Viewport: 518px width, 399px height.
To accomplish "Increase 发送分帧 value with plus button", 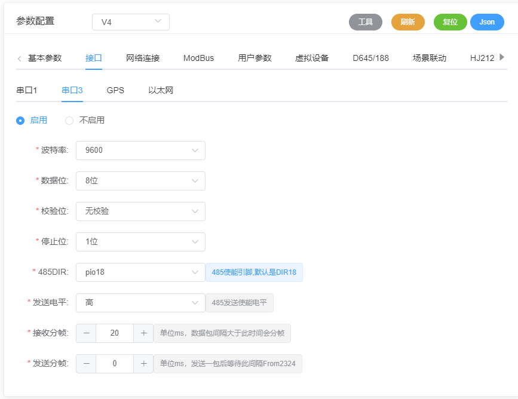I will (143, 363).
